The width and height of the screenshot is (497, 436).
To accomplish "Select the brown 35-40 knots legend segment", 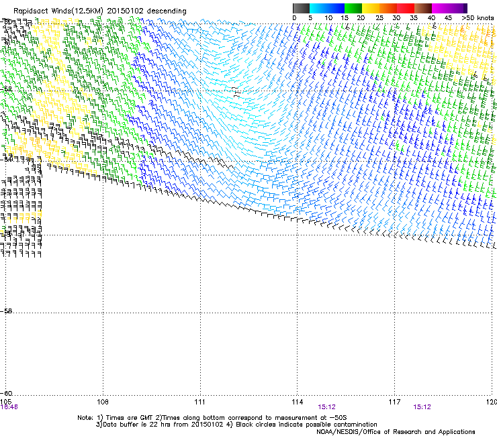I will pyautogui.click(x=423, y=8).
